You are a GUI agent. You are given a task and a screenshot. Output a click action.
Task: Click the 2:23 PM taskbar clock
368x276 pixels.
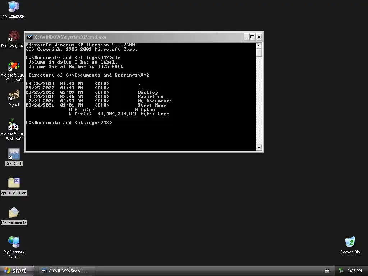click(x=354, y=271)
